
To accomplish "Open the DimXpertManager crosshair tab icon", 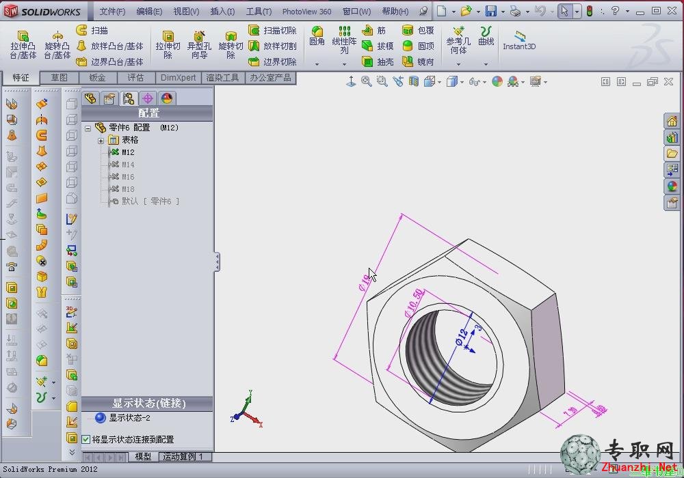I will tap(148, 98).
